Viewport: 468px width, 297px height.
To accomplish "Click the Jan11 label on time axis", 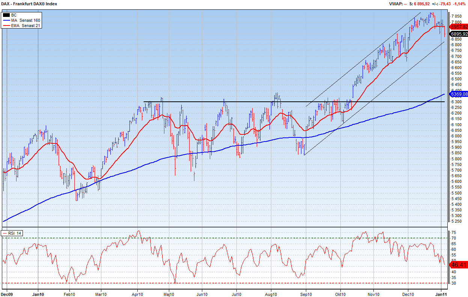I will pyautogui.click(x=441, y=294).
